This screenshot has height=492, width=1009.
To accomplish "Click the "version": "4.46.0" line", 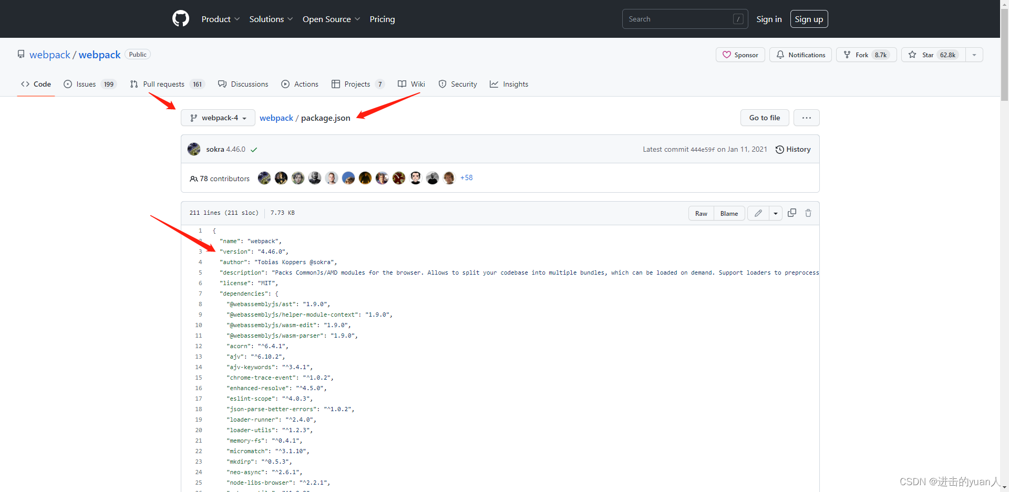I will click(254, 252).
